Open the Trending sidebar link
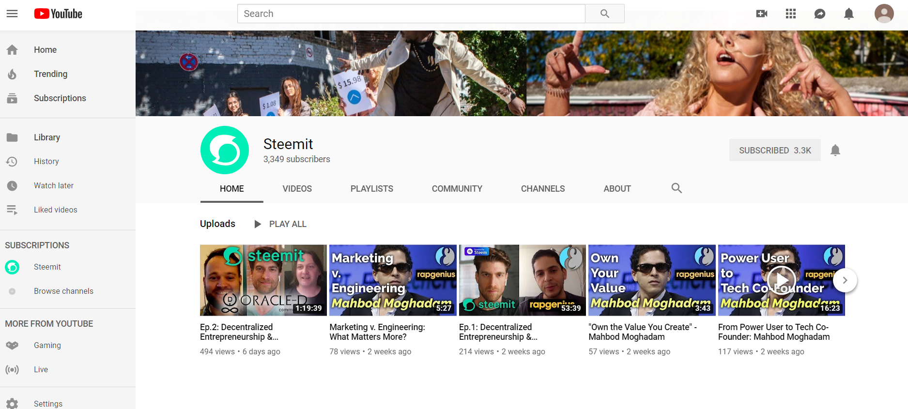The height and width of the screenshot is (409, 908). coord(50,74)
